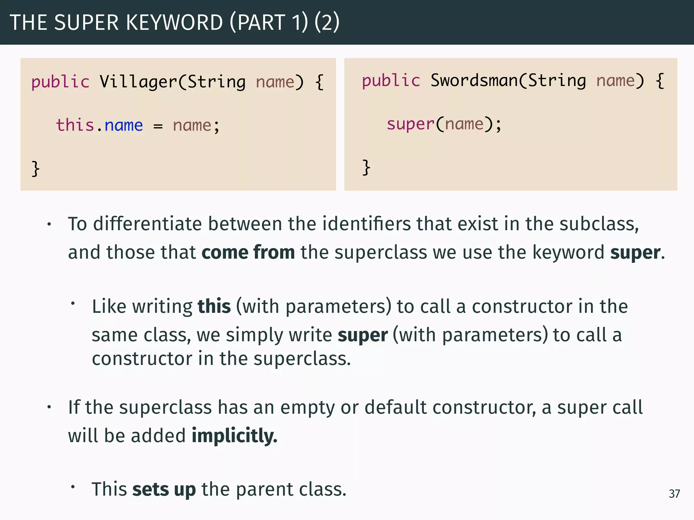Click the bold word "this" in sub-bullet
694x520 pixels.
pyautogui.click(x=214, y=306)
